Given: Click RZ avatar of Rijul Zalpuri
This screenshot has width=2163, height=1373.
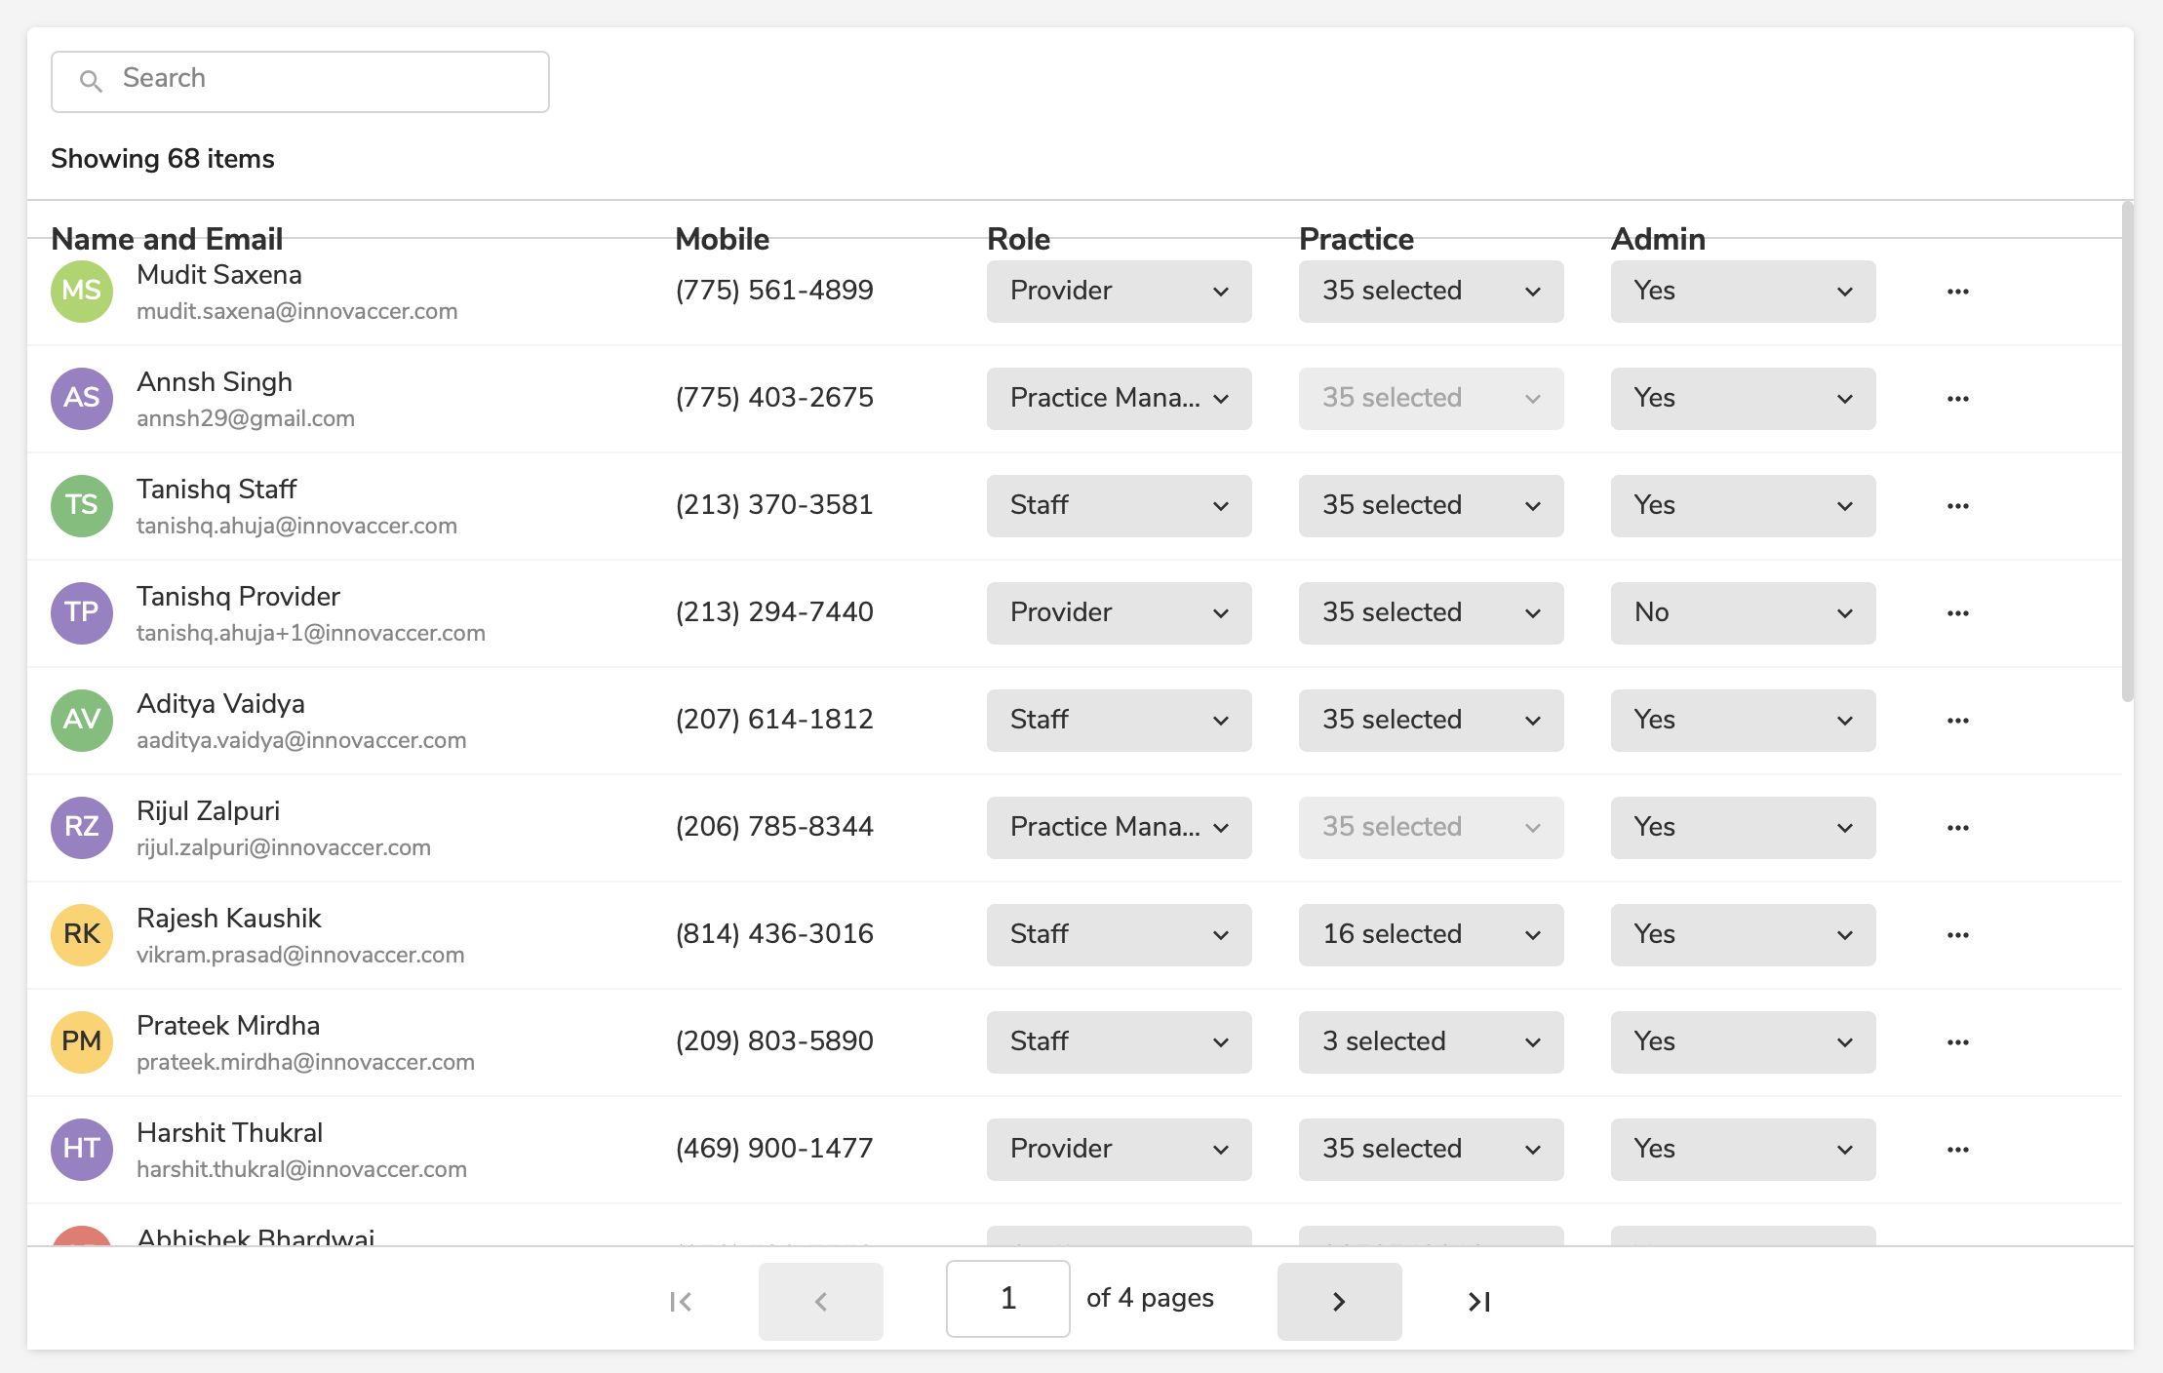Looking at the screenshot, I should pyautogui.click(x=82, y=828).
